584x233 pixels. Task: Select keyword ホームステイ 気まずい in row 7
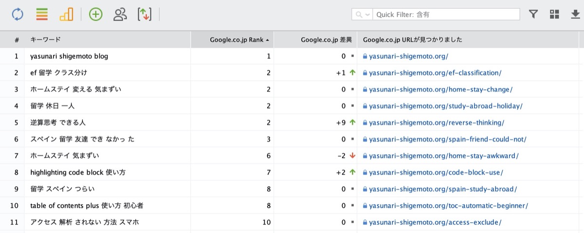click(x=64, y=156)
